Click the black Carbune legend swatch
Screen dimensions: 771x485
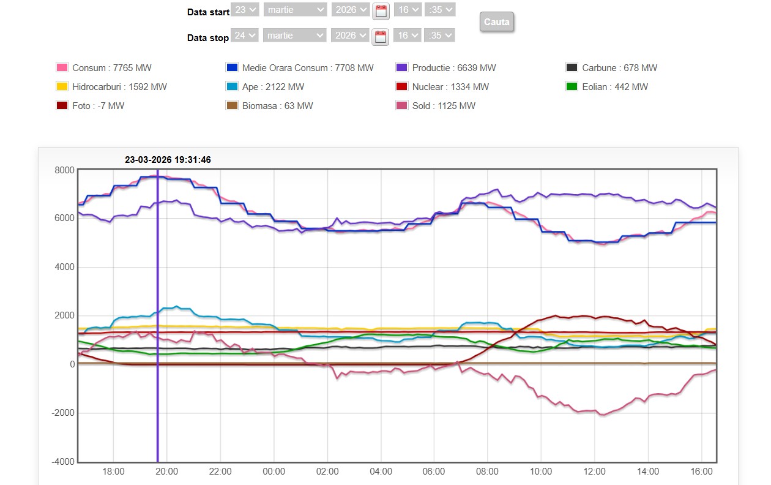(572, 68)
